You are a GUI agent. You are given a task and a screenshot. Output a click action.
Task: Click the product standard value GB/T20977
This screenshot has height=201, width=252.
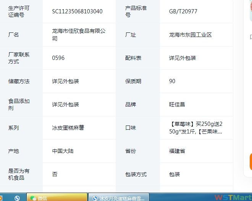coord(183,11)
